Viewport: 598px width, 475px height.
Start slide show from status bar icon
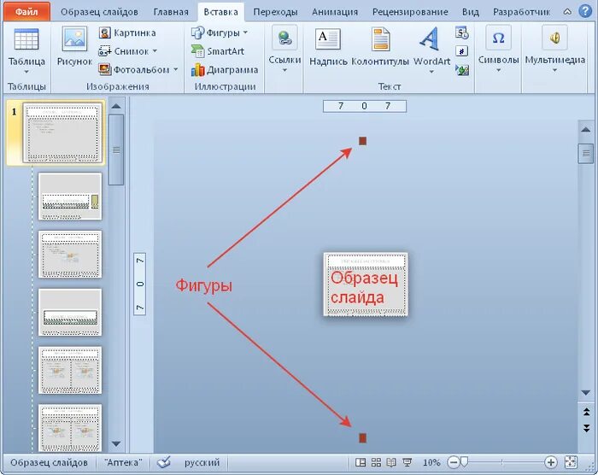(407, 463)
